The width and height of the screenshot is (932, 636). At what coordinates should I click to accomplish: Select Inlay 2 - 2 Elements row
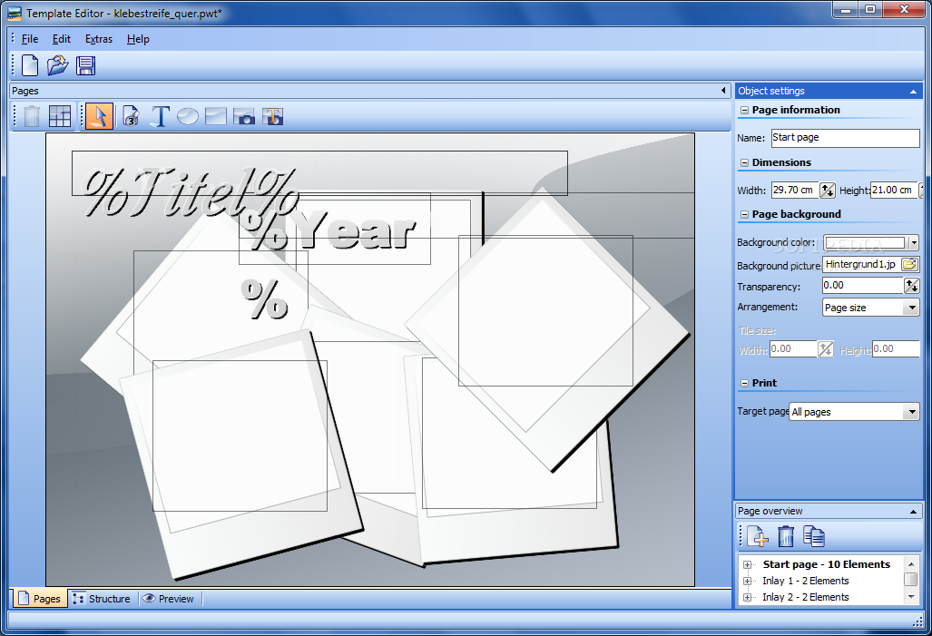tap(805, 597)
